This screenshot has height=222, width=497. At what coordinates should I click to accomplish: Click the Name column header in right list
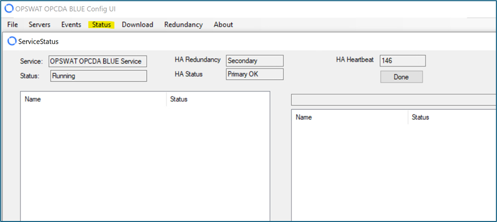[350, 117]
